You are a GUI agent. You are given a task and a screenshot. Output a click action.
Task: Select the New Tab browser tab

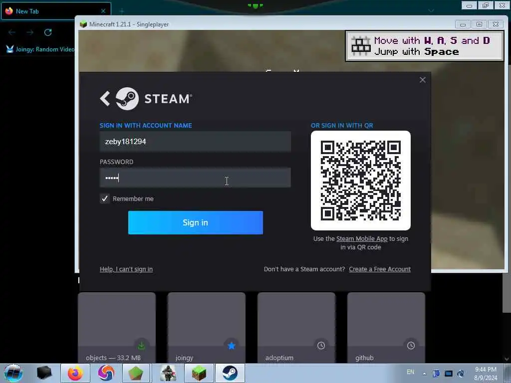coord(56,11)
